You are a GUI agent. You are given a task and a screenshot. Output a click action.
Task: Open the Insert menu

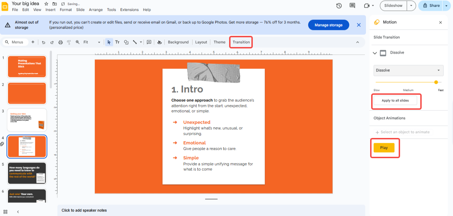tap(50, 9)
